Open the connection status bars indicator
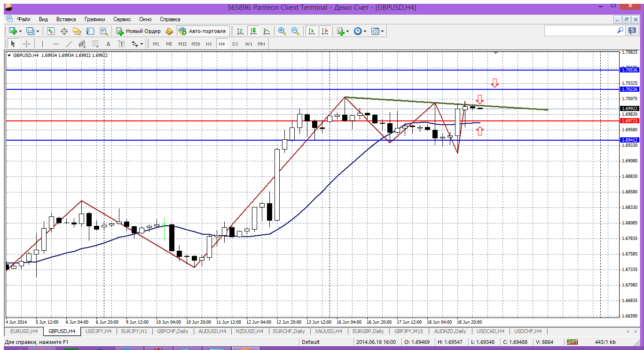Screen dimensions: 644x350 (x=572, y=342)
